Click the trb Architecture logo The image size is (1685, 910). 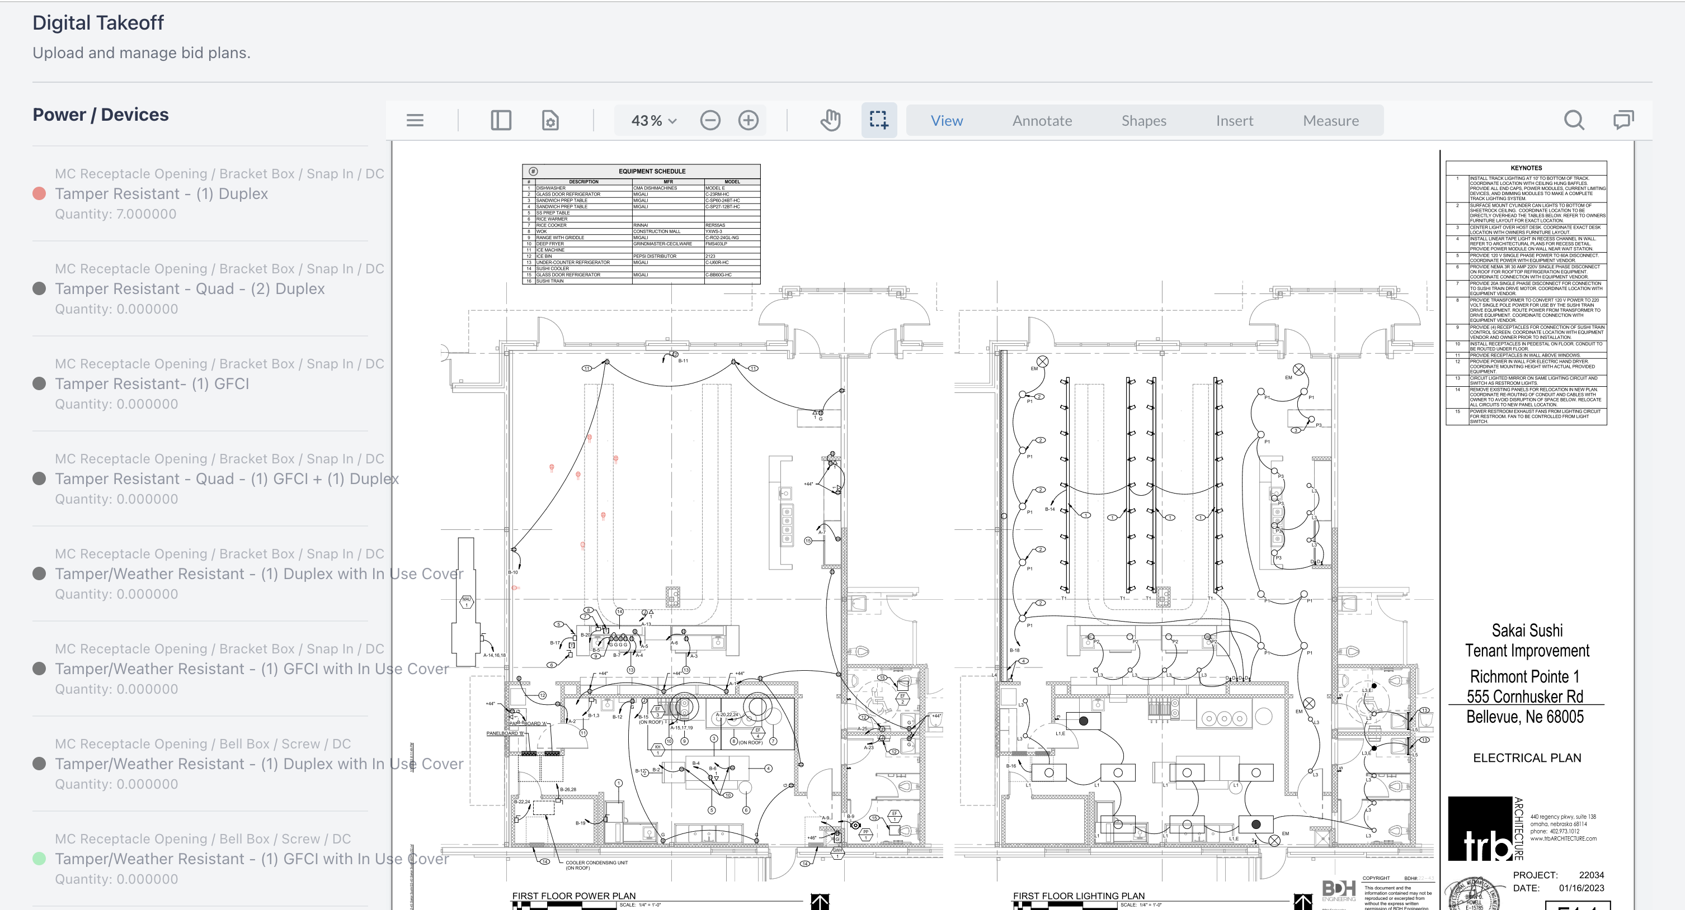(x=1485, y=828)
